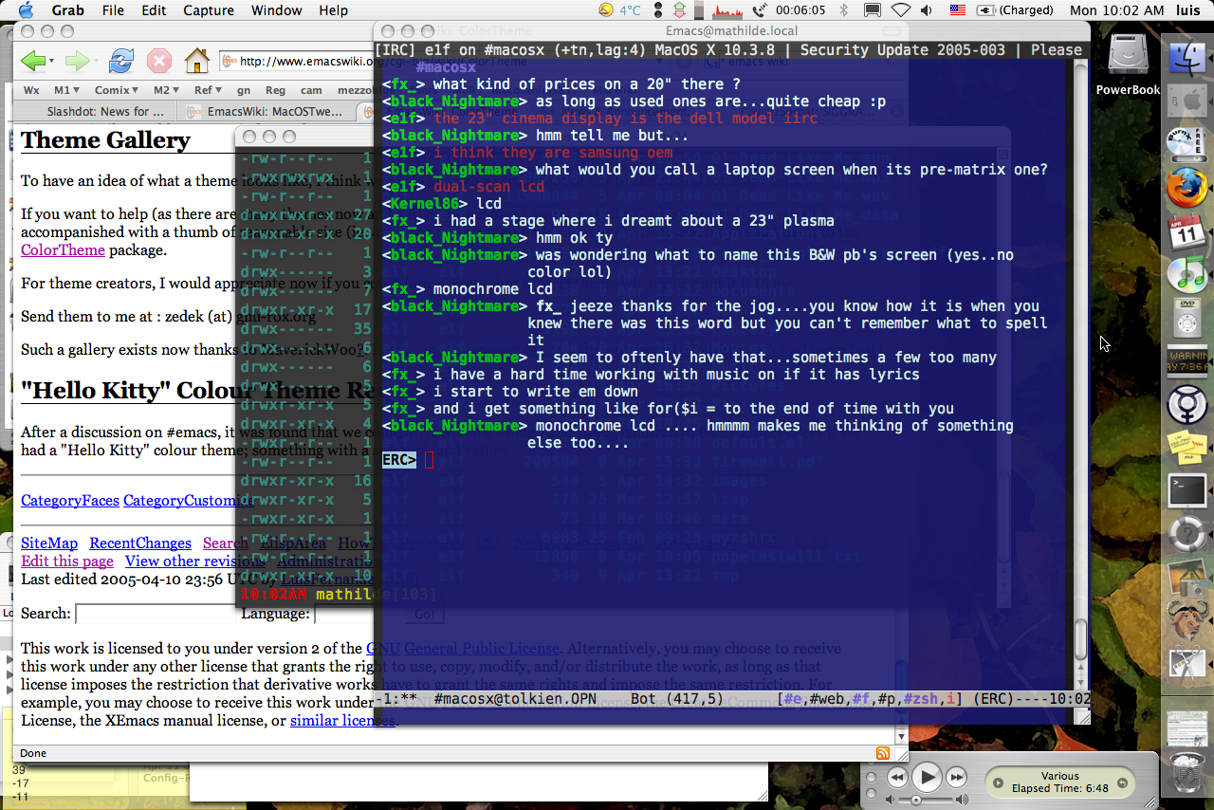
Task: Click the browser Reload button
Action: click(120, 62)
